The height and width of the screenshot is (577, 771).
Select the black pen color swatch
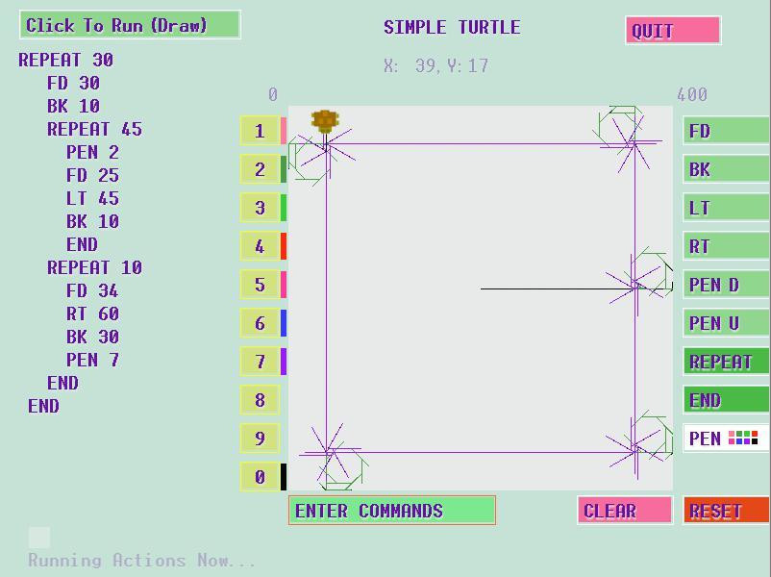click(x=284, y=476)
